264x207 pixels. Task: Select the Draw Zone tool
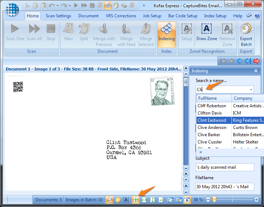point(207,33)
